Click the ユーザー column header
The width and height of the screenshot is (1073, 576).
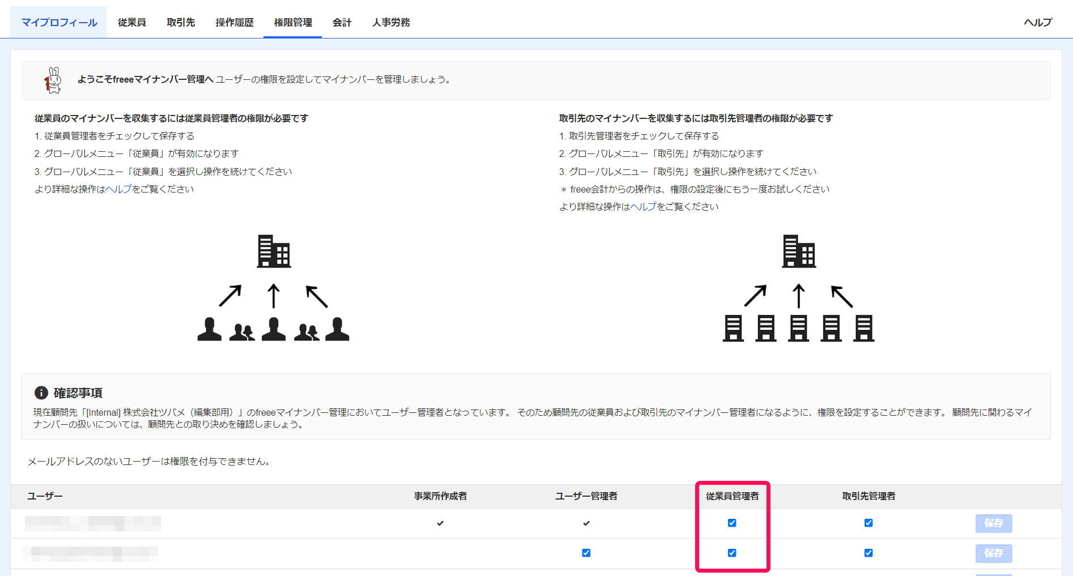click(45, 496)
